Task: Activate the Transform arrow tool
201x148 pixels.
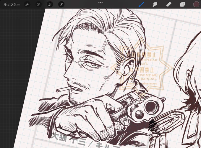Action: (x=61, y=4)
